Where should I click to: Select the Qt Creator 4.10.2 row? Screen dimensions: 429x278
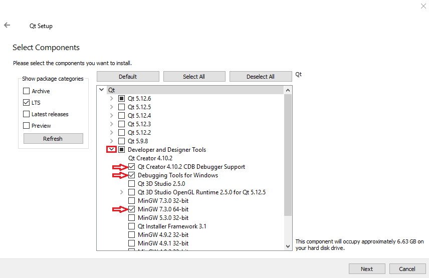pos(150,158)
